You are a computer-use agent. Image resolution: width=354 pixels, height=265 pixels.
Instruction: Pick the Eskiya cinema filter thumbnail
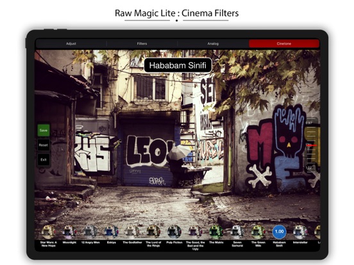coord(112,232)
